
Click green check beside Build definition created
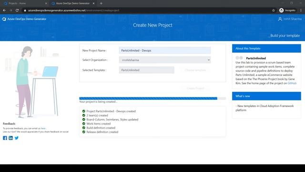coord(84,128)
